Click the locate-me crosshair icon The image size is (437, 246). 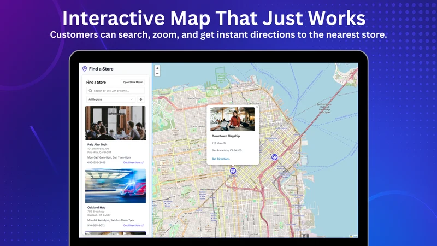[141, 99]
